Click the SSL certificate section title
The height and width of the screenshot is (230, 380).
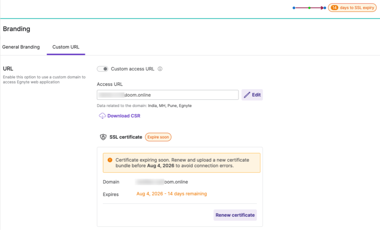[126, 137]
